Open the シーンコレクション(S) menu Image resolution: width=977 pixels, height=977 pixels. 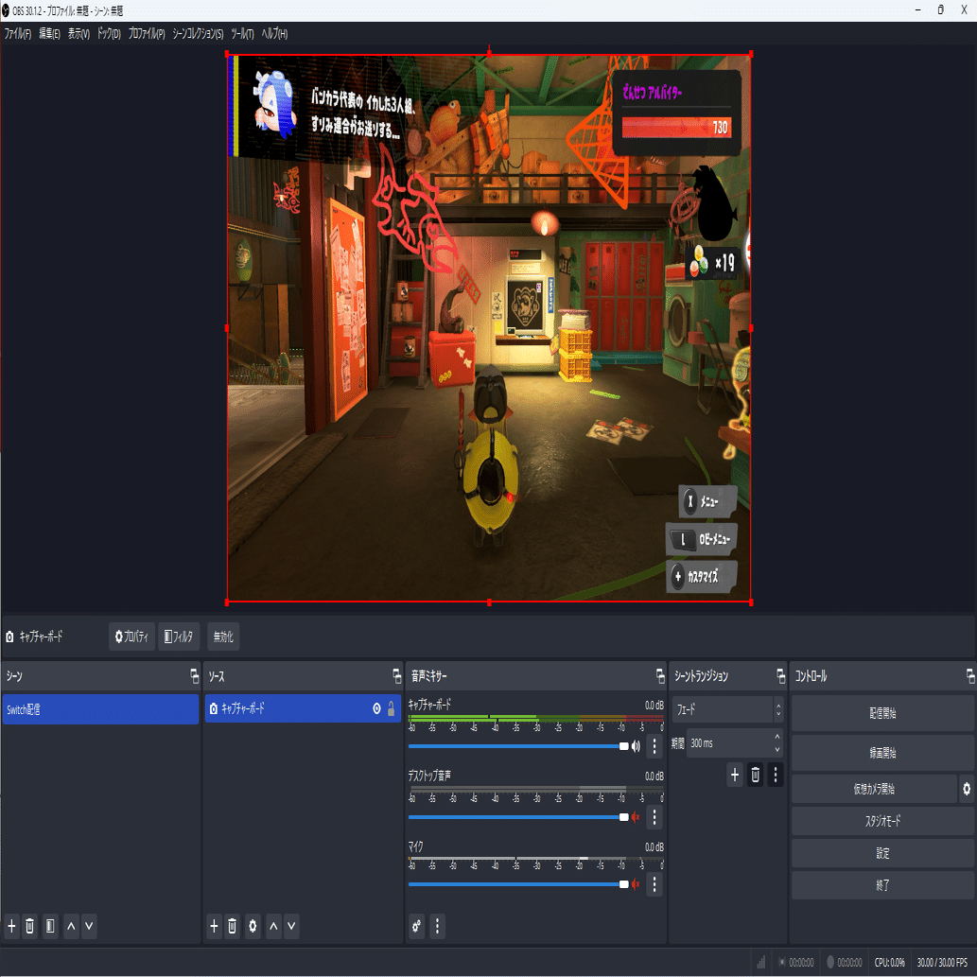tap(198, 34)
